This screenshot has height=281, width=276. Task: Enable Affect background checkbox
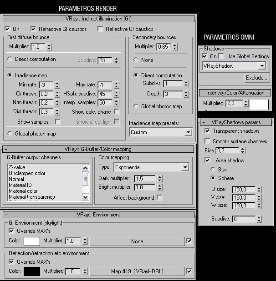(x=159, y=197)
